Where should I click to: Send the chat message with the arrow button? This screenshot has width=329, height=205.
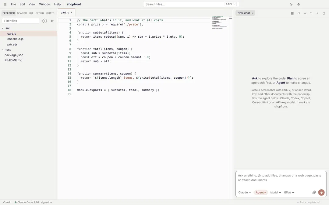coord(321,193)
